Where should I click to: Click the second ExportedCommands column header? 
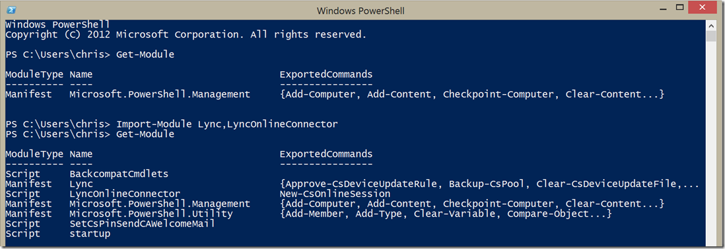tap(326, 153)
